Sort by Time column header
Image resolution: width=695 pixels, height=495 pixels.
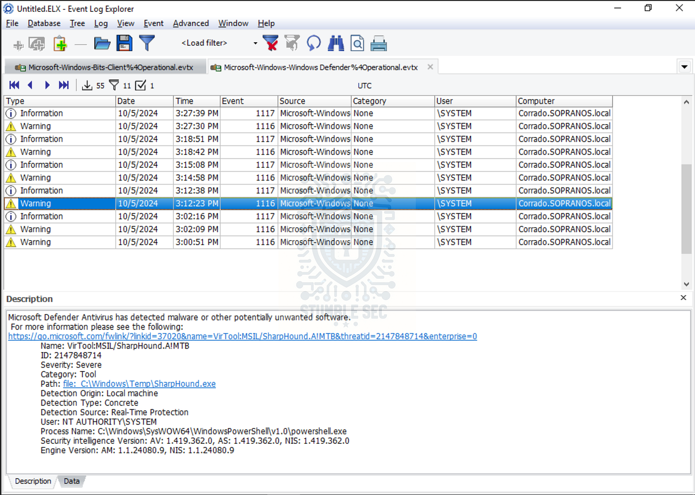[x=197, y=101]
